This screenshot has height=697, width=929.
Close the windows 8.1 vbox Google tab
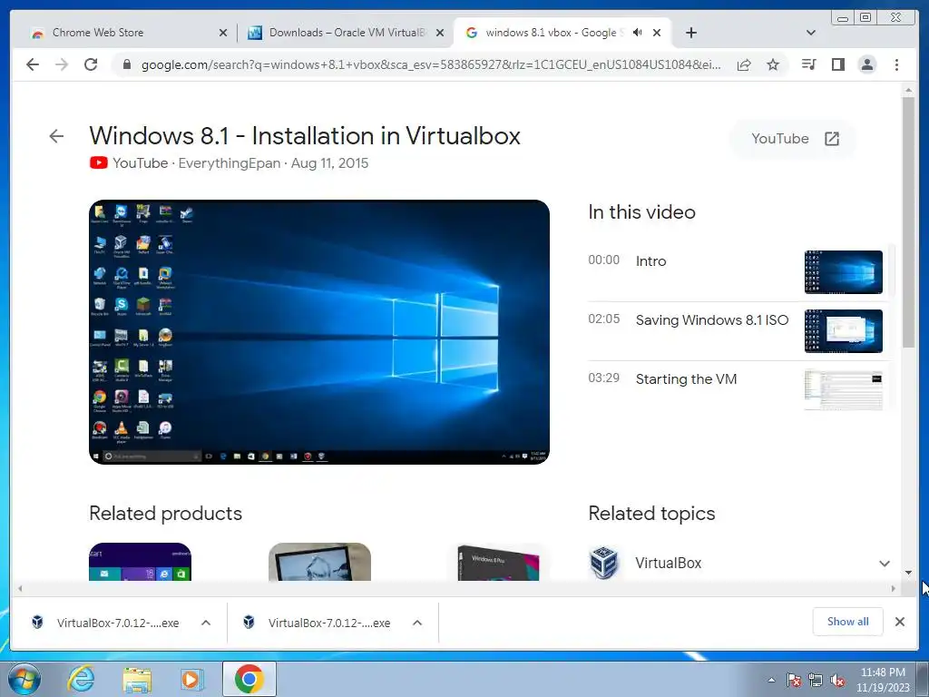pyautogui.click(x=657, y=33)
